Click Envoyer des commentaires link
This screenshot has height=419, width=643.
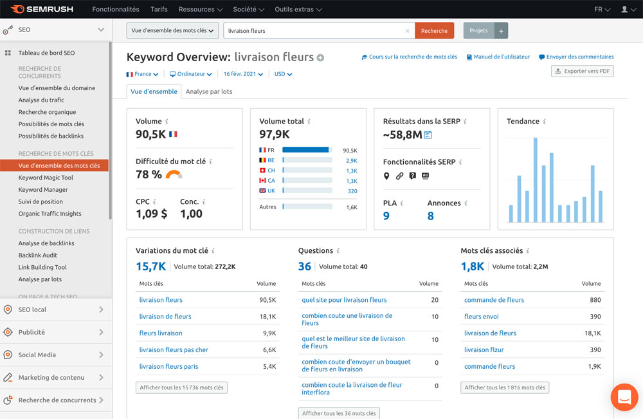[x=576, y=57]
